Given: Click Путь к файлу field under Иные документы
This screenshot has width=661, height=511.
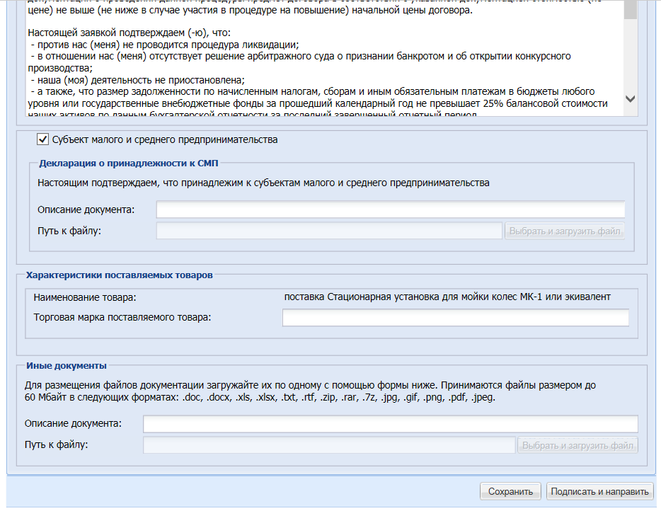Looking at the screenshot, I should click(x=329, y=445).
